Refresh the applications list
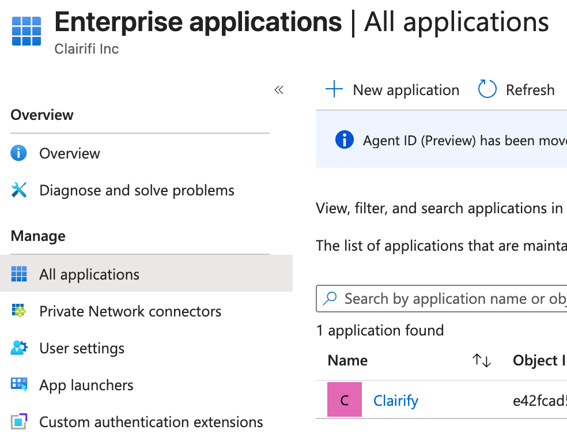The width and height of the screenshot is (567, 445). (516, 90)
